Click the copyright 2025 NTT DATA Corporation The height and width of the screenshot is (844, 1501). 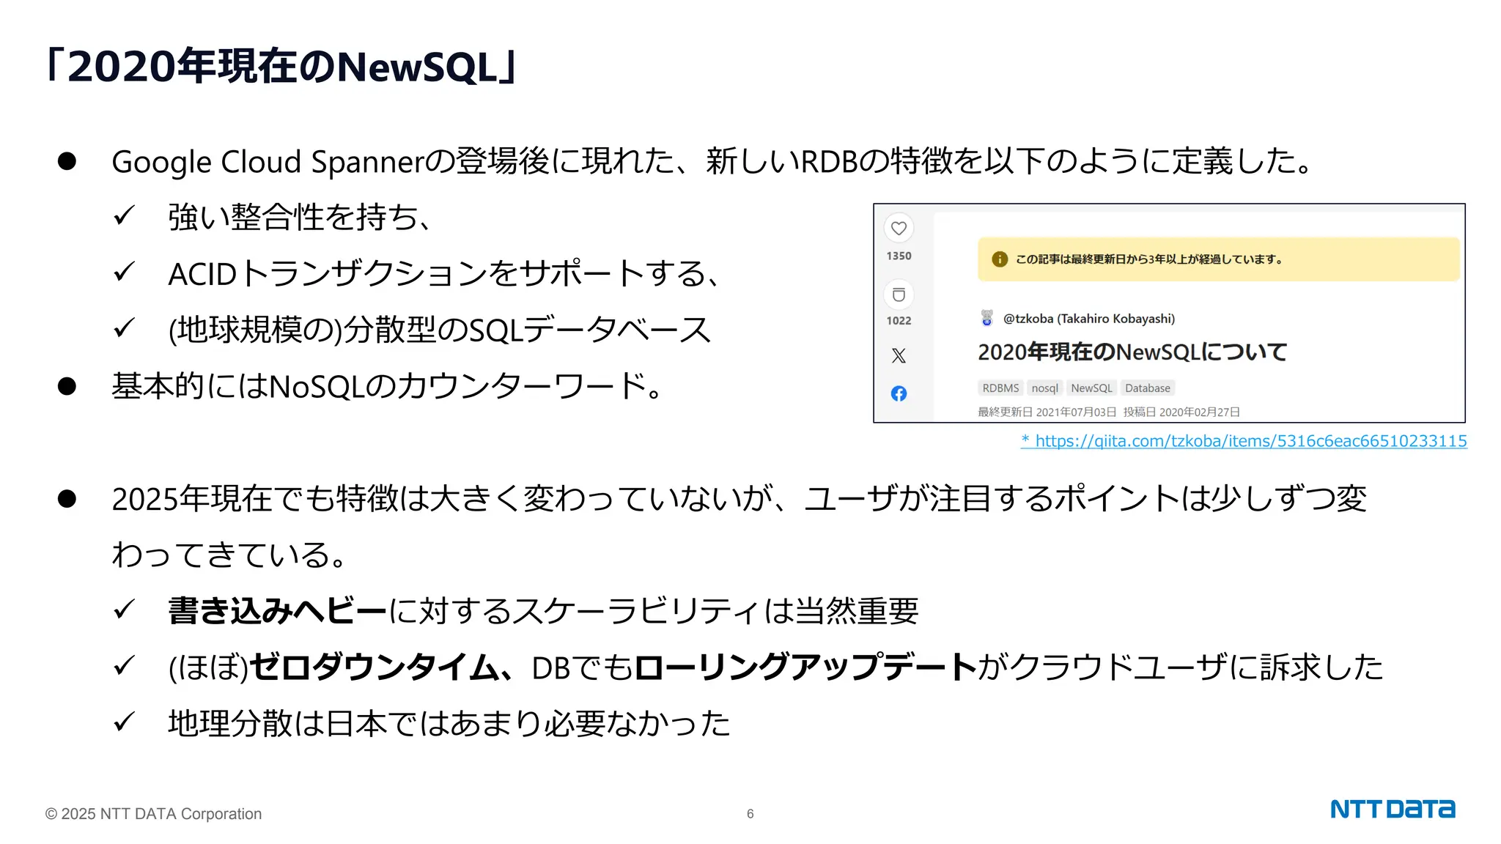[153, 814]
